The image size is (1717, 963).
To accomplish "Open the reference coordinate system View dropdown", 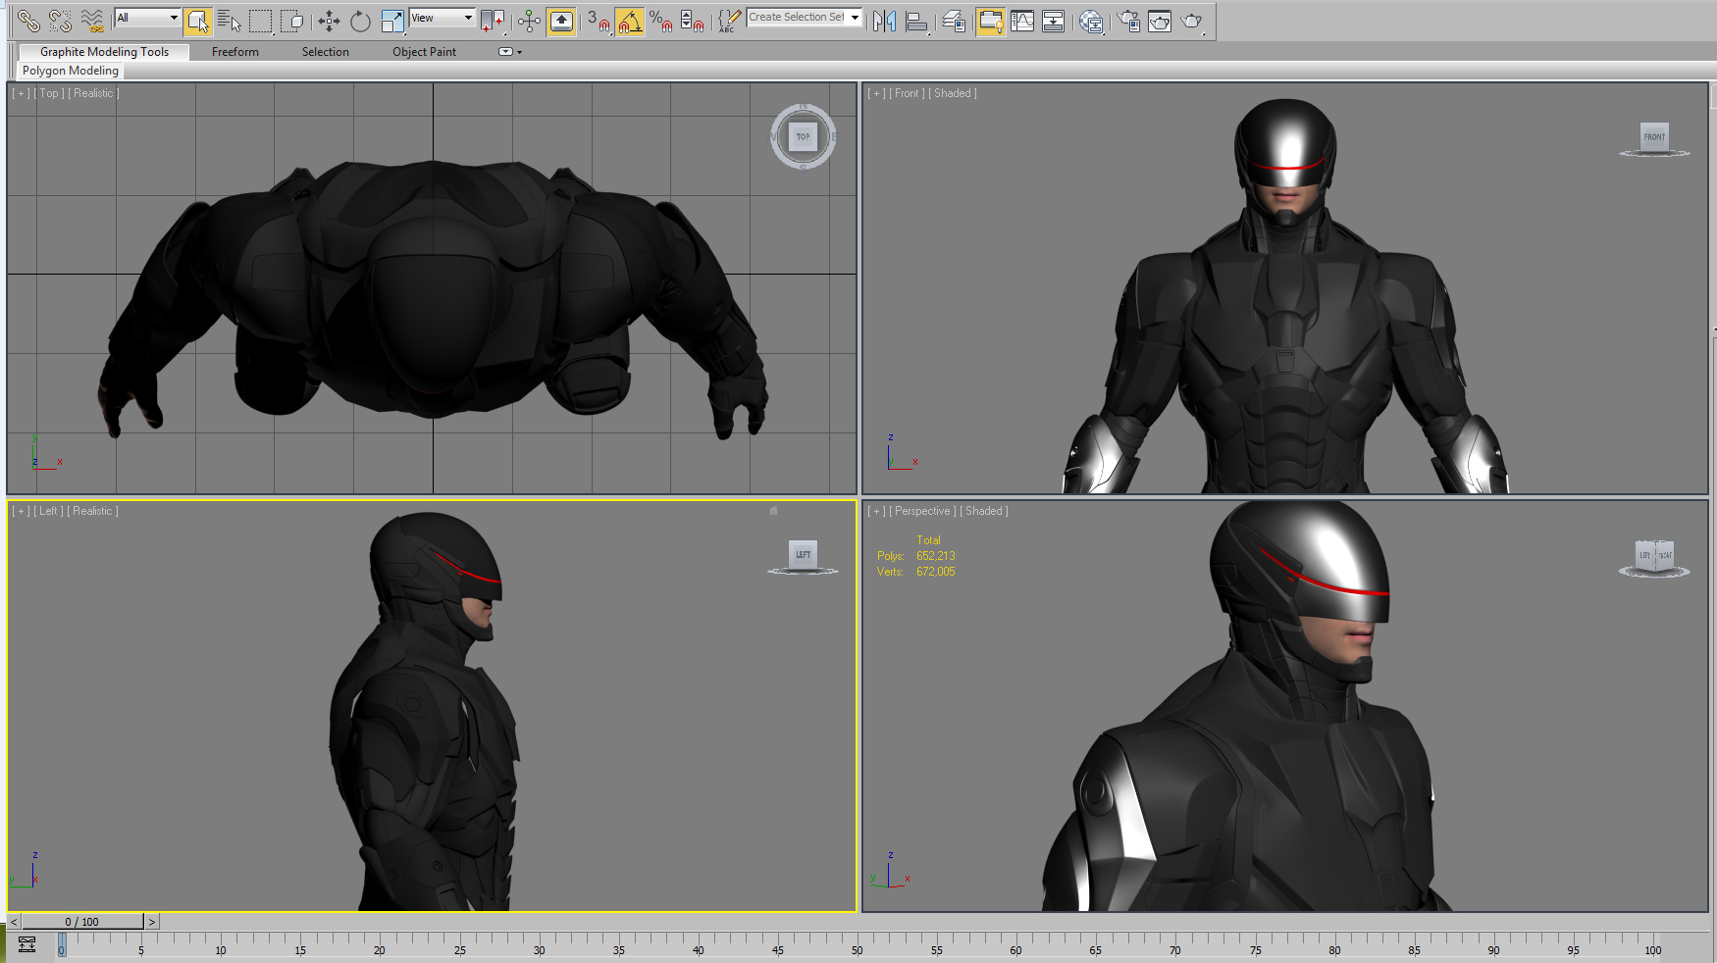I will pyautogui.click(x=441, y=18).
